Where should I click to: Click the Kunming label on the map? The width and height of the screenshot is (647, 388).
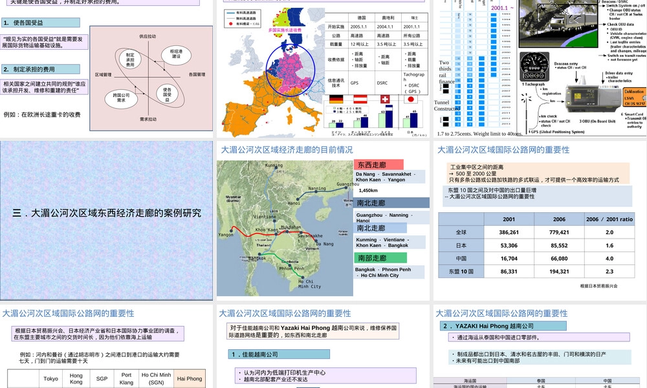(274, 166)
